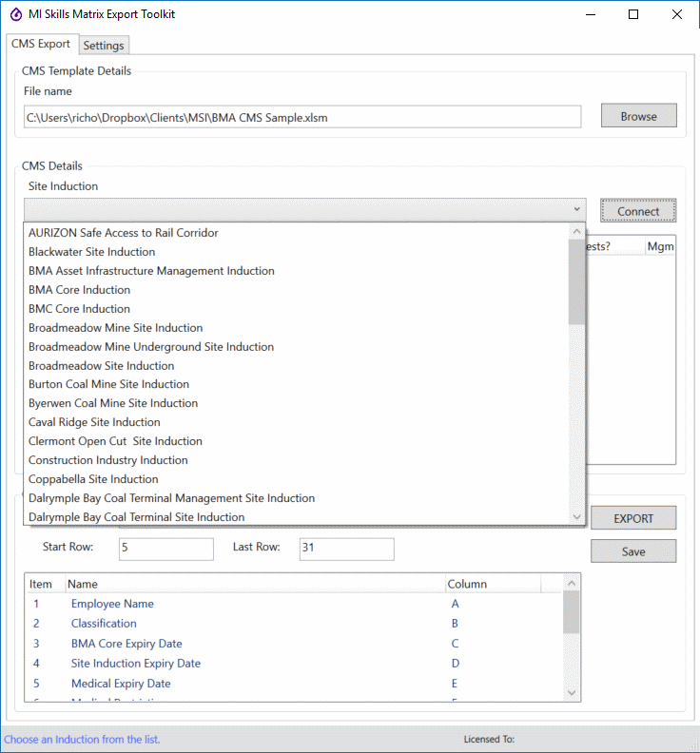700x753 pixels.
Task: Click the dropdown list scroll down arrow
Action: (576, 516)
